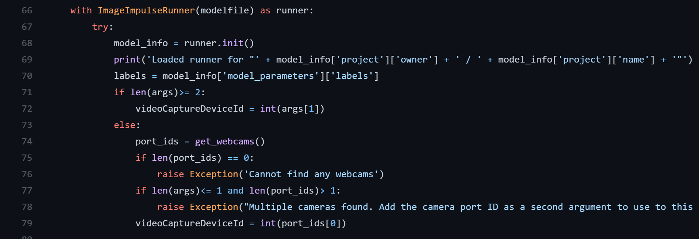Screen dimensions: 699x239
Task: Click line number 75
Action: pos(27,158)
